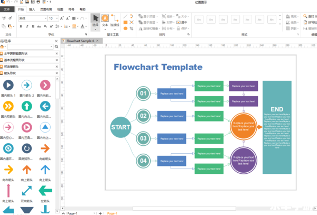Image resolution: width=317 pixels, height=215 pixels.
Task: Pick the straight line drawing tool
Action: pos(125,16)
